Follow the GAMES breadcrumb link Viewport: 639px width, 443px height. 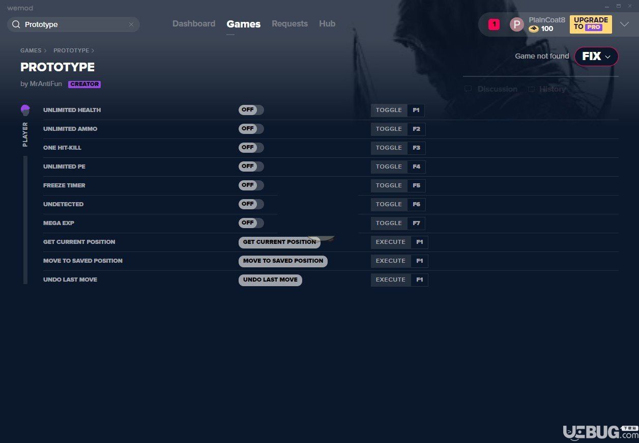(x=31, y=51)
